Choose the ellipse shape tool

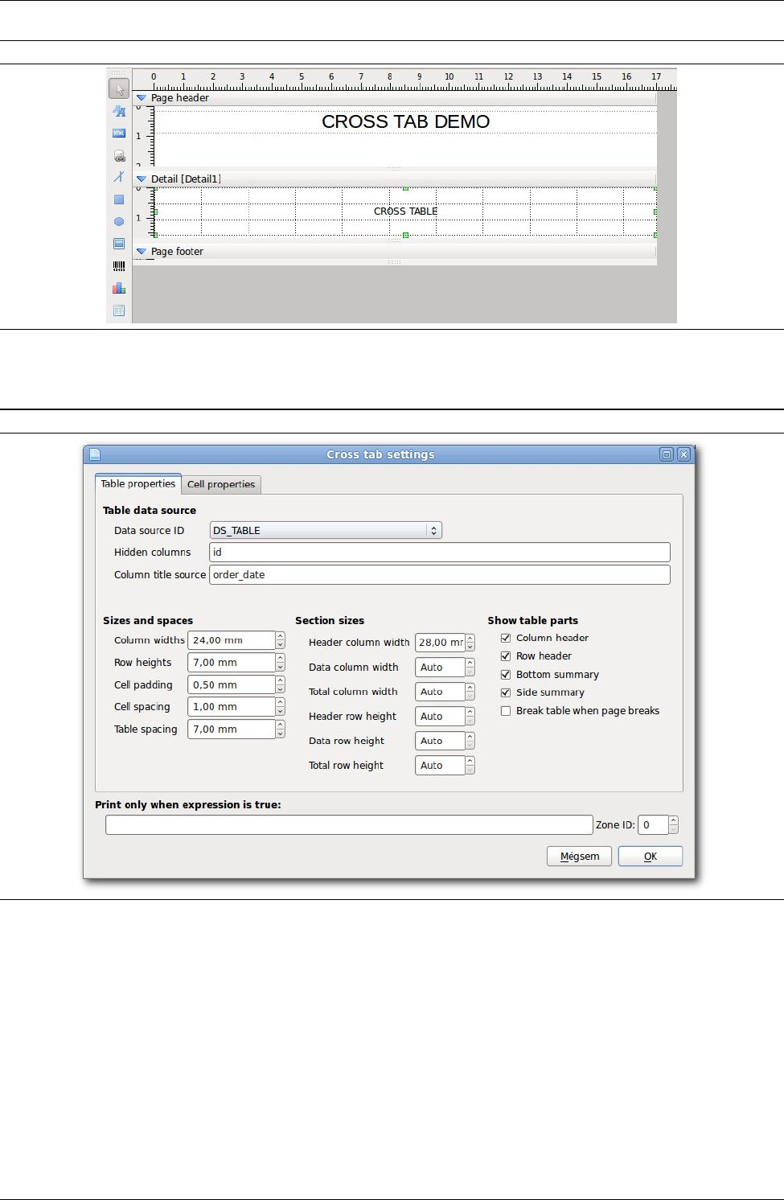pyautogui.click(x=119, y=221)
